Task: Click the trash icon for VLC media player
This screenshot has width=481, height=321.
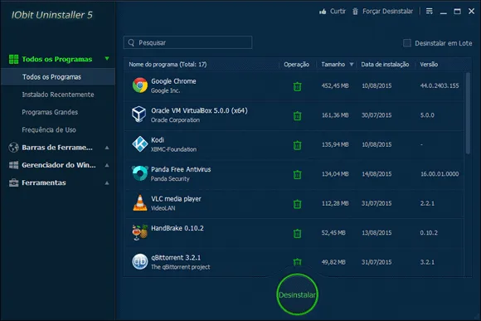Action: point(297,204)
